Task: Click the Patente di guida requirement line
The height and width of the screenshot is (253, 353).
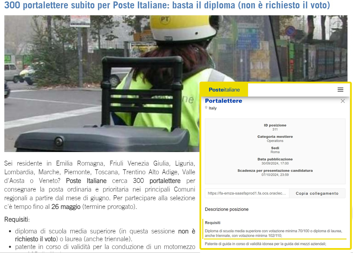Action: pyautogui.click(x=265, y=244)
